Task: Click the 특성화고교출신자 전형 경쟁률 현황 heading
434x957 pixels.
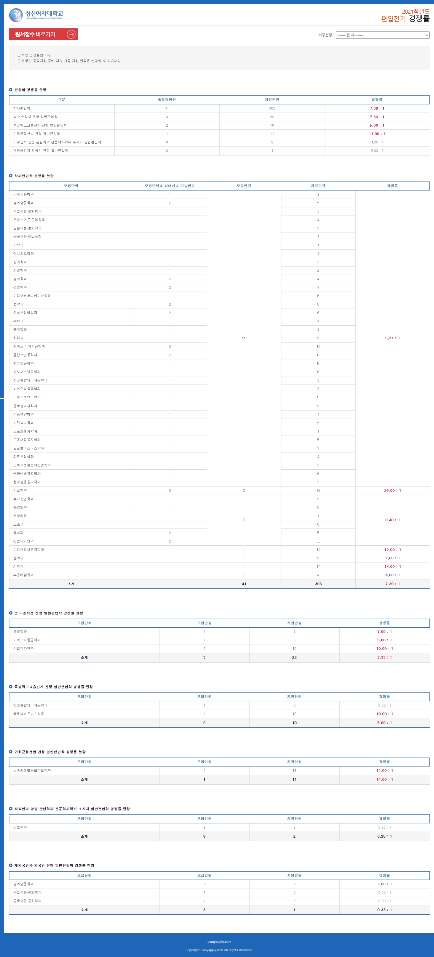Action: pyautogui.click(x=53, y=687)
